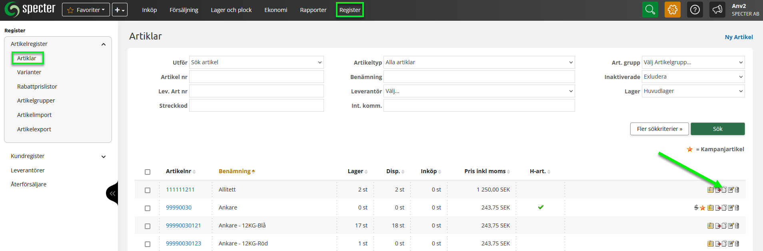Viewport: 763px width, 251px height.
Task: Open the green search icon in the top bar
Action: (650, 10)
